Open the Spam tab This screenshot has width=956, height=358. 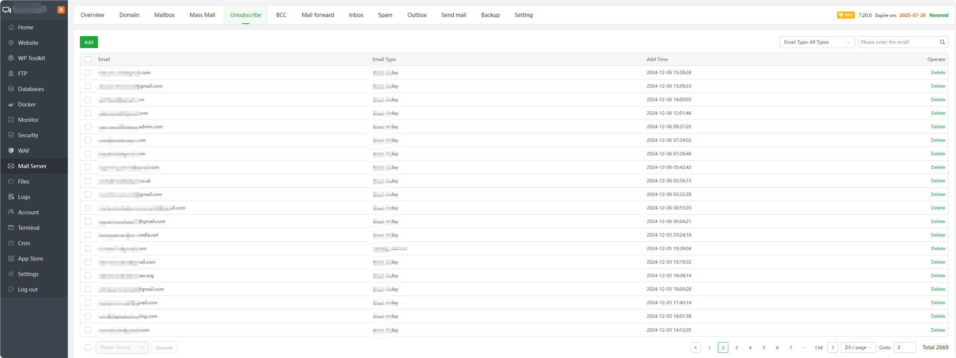pyautogui.click(x=385, y=15)
